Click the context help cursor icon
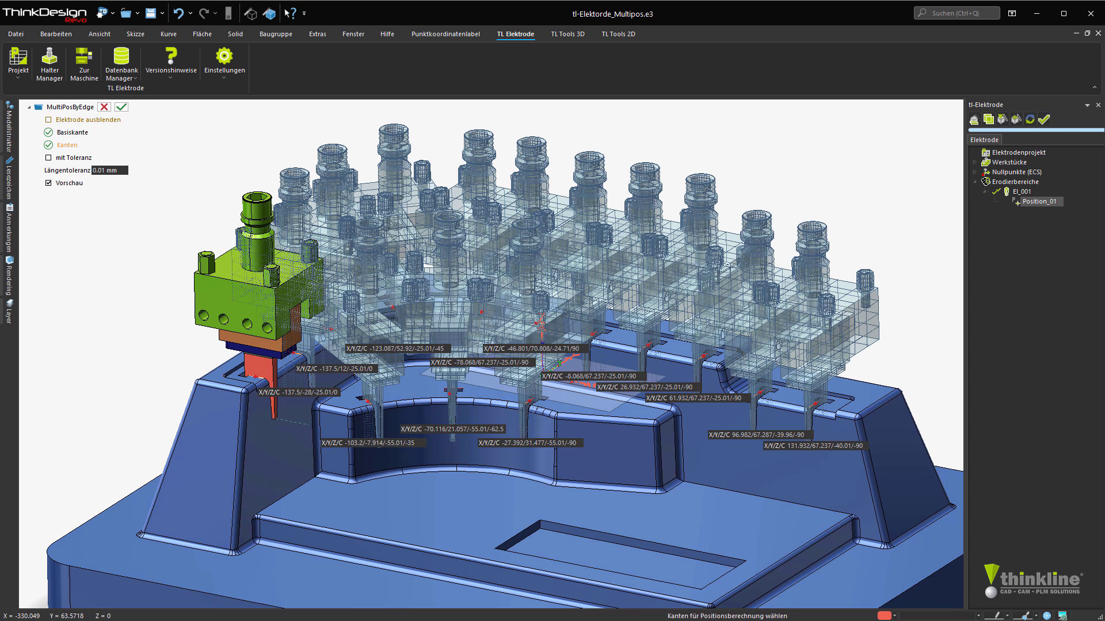Screen dimensions: 1105x621 point(291,13)
